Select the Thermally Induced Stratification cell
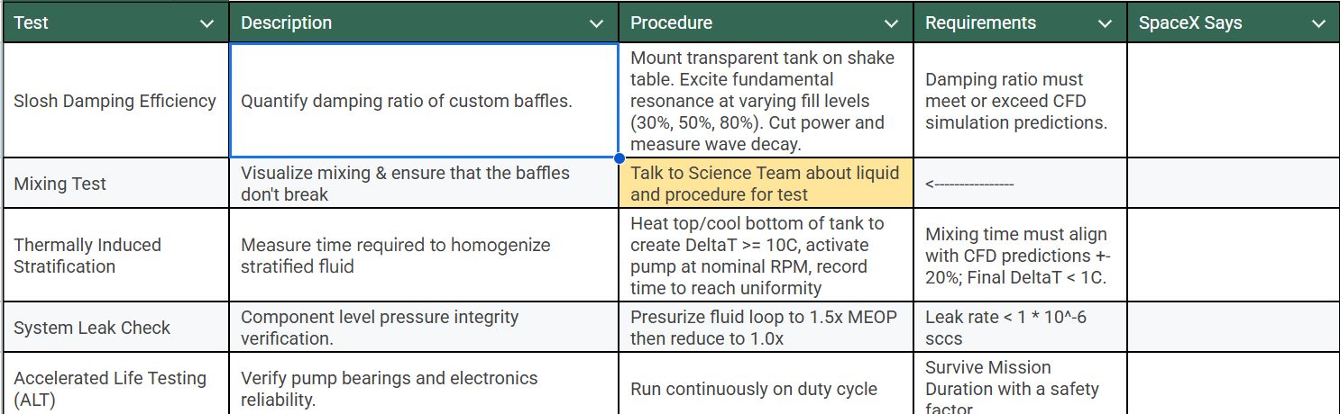The height and width of the screenshot is (414, 1340). click(115, 256)
